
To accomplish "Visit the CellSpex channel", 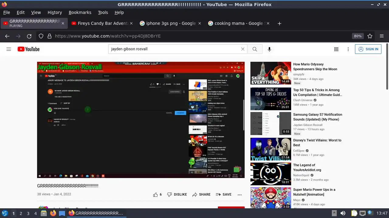I will tap(299, 151).
